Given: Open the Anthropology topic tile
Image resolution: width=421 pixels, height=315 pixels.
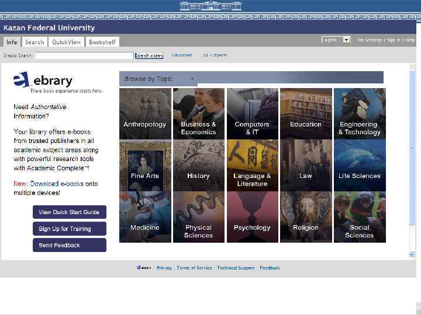Looking at the screenshot, I should (x=145, y=114).
